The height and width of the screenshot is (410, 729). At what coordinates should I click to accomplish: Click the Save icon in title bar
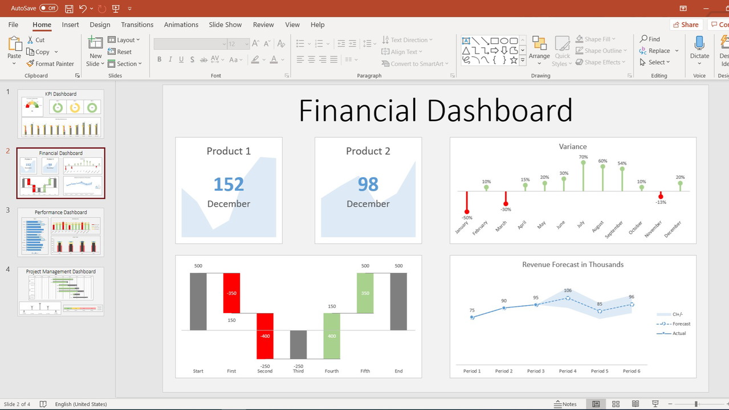tap(69, 9)
